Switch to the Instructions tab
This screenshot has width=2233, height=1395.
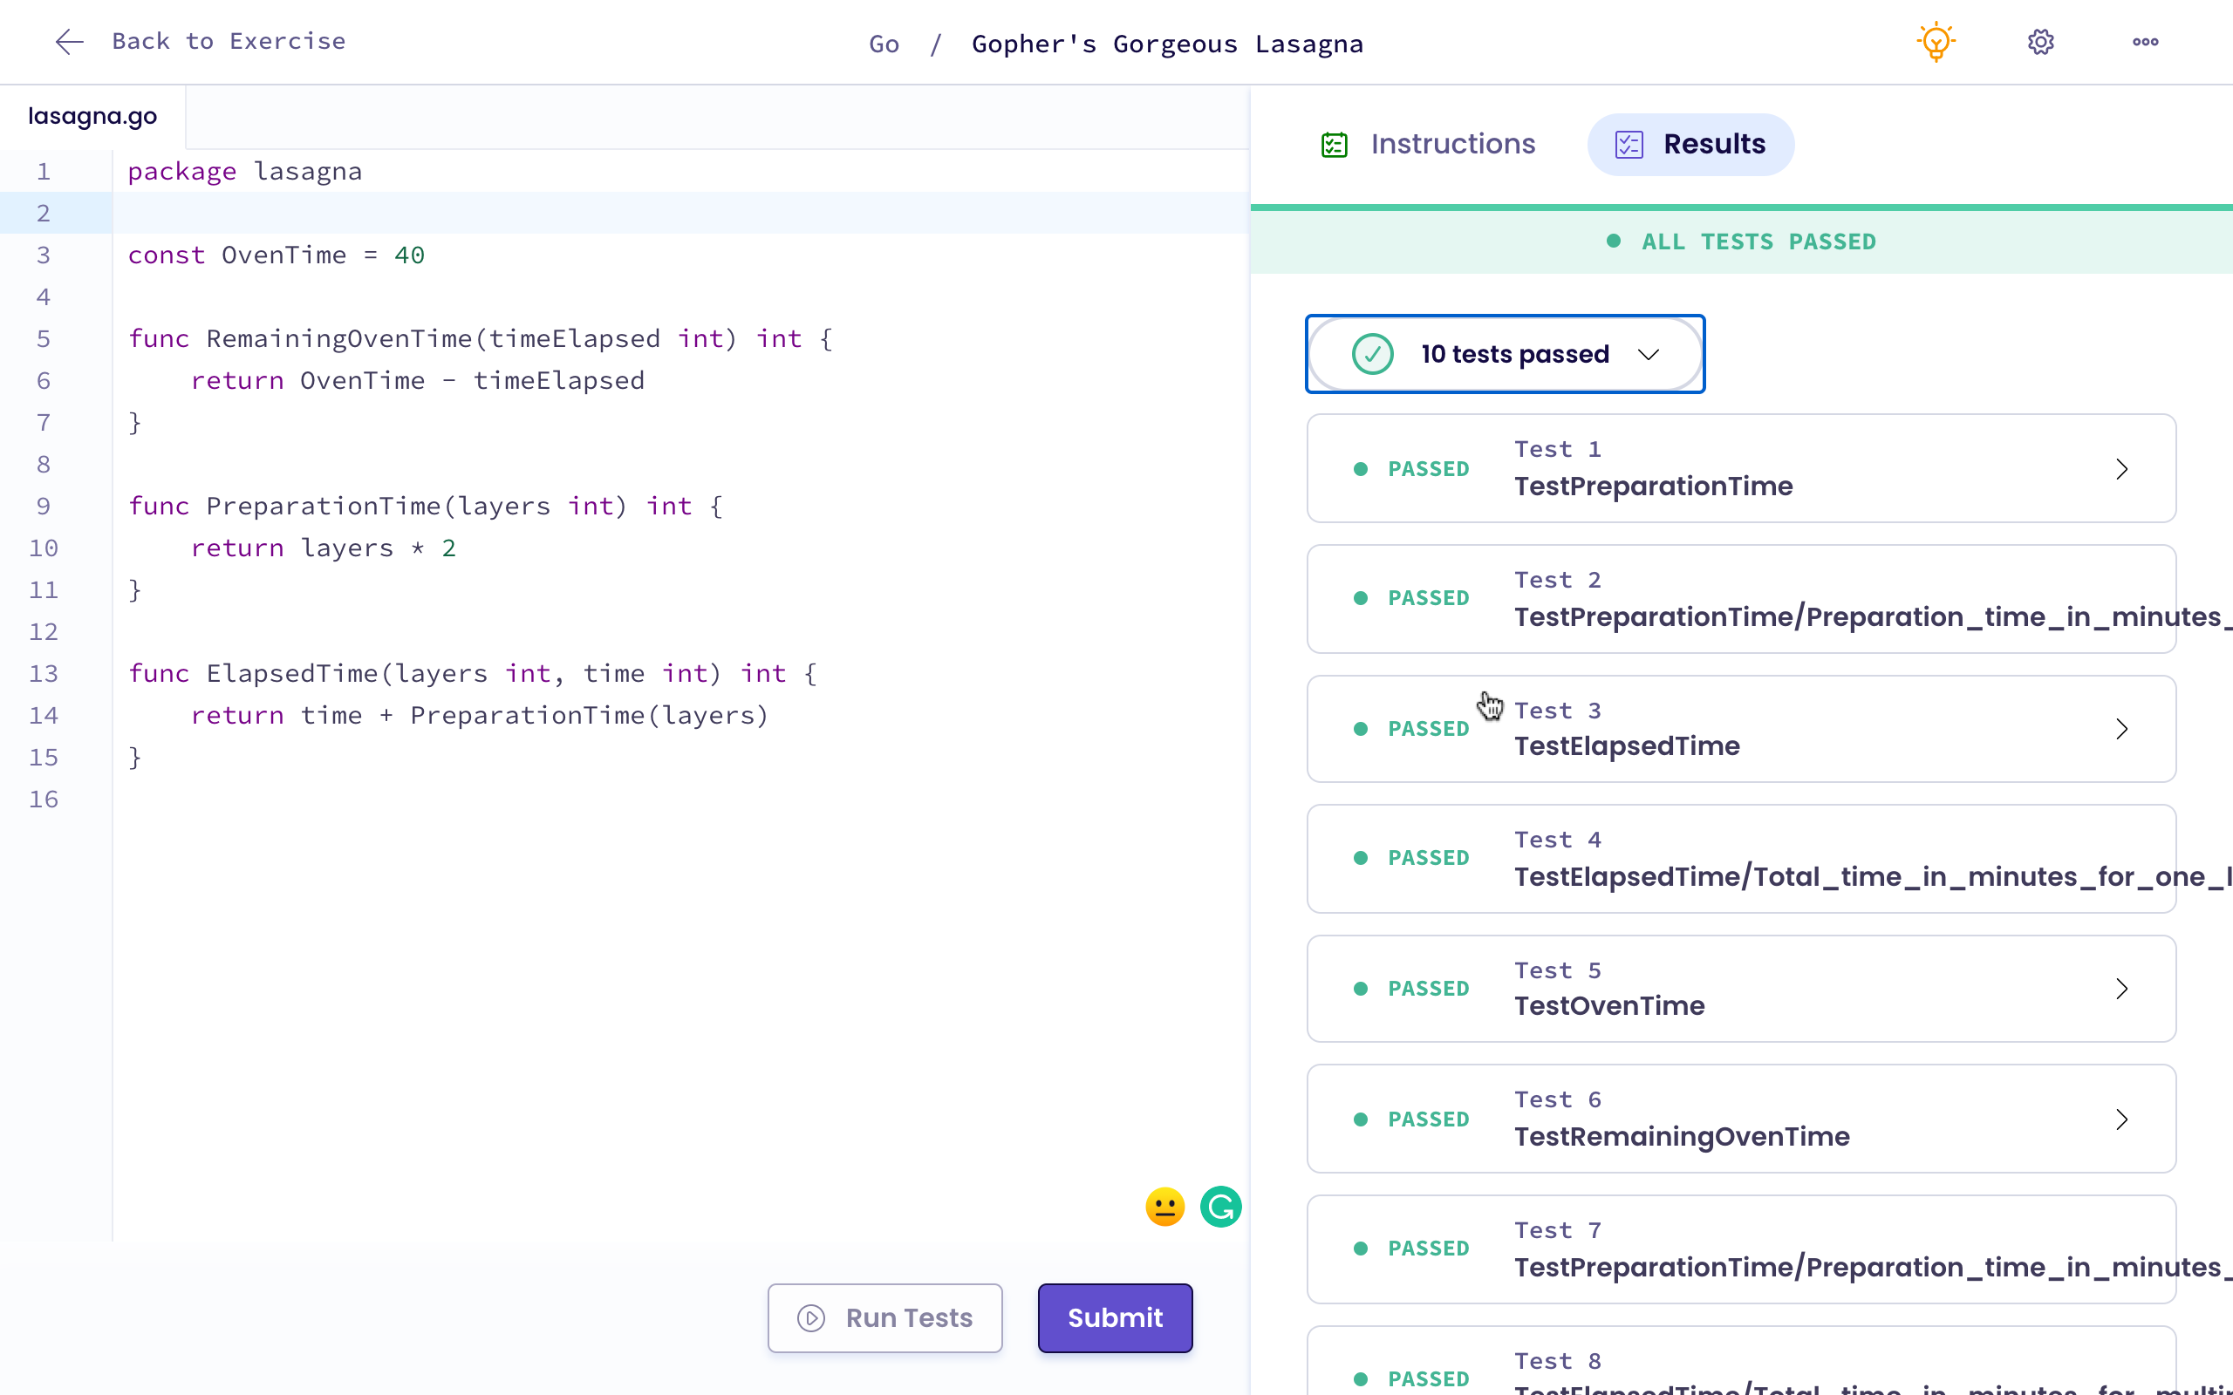pyautogui.click(x=1429, y=144)
